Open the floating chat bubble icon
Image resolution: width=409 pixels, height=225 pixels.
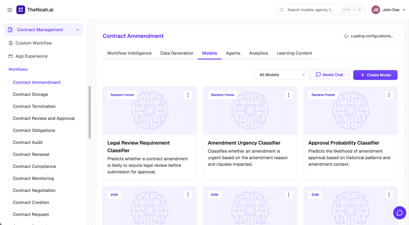click(399, 213)
